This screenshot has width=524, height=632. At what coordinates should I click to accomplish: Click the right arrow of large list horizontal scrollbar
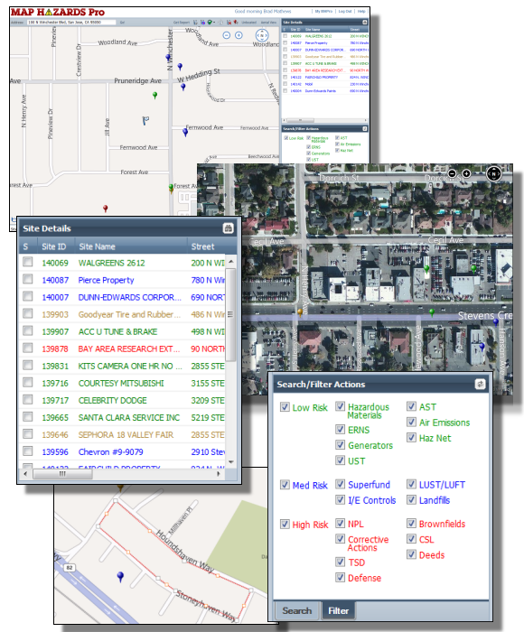pyautogui.click(x=219, y=474)
